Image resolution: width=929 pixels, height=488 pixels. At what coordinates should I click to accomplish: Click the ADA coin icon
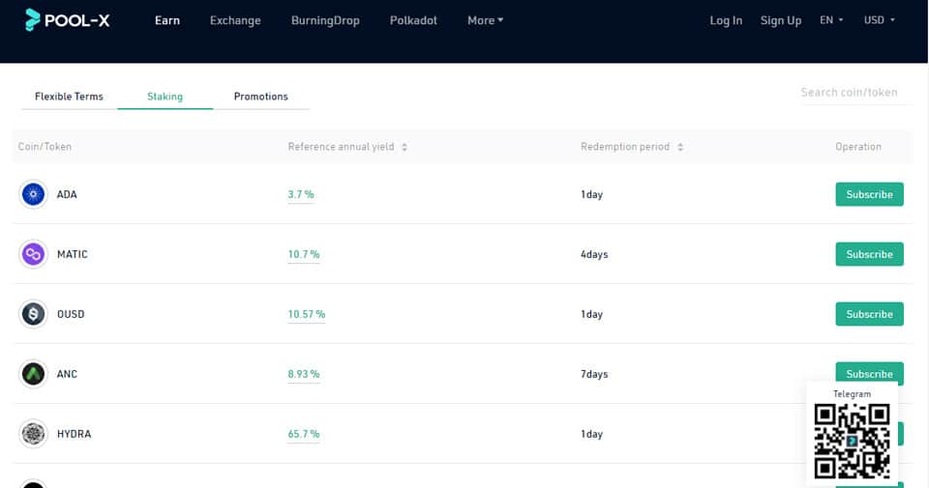pos(34,194)
